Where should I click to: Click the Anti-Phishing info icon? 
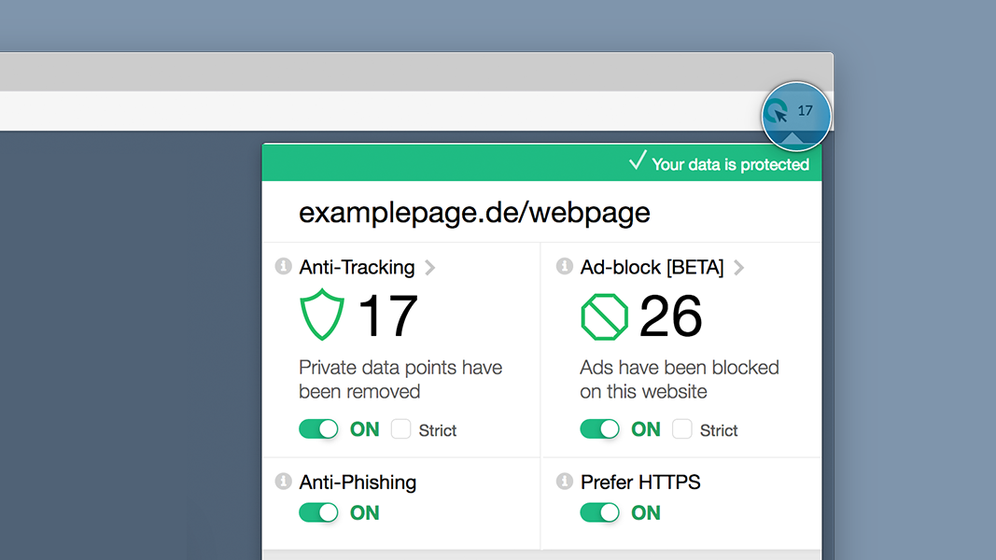[x=283, y=482]
